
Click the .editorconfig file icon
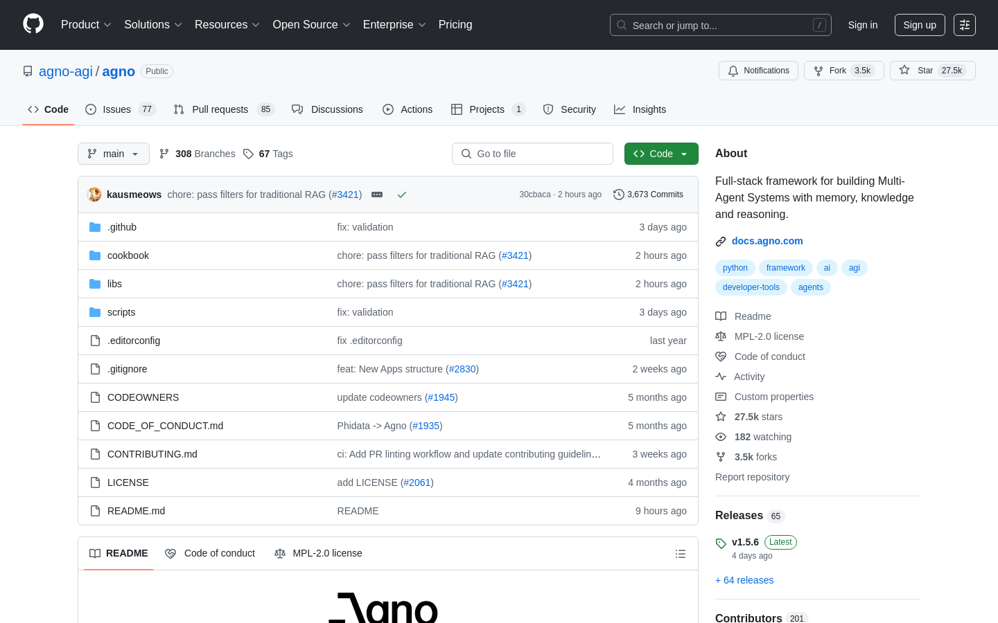point(95,341)
